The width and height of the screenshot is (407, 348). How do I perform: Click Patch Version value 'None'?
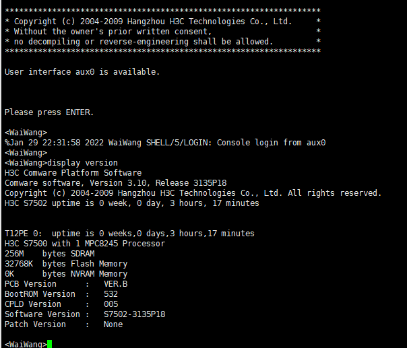[x=113, y=324]
